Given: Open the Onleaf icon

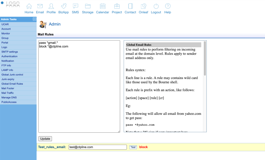Looking at the screenshot, I should point(143,6).
